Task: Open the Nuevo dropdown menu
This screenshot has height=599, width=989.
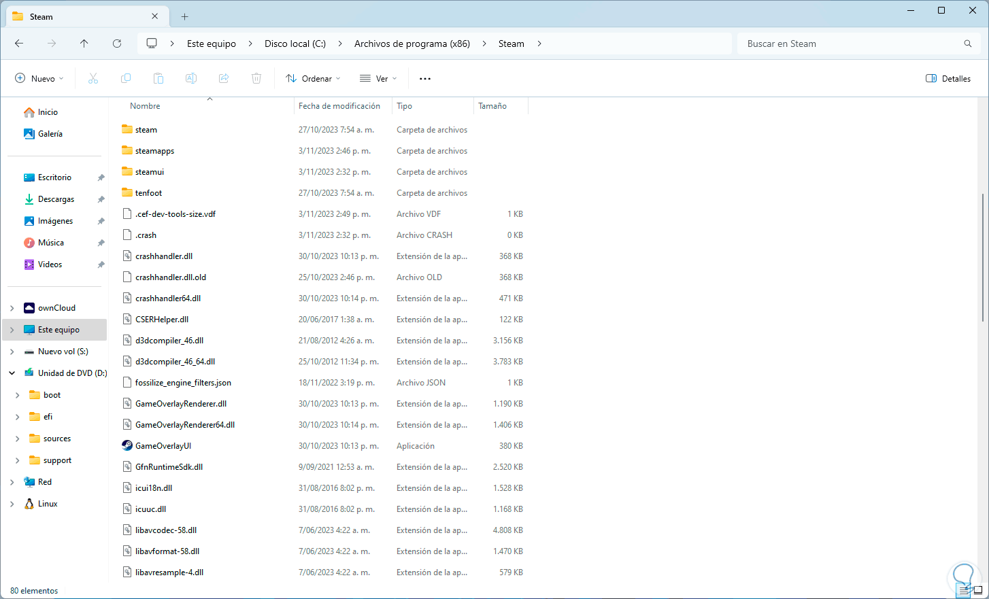Action: [x=39, y=79]
